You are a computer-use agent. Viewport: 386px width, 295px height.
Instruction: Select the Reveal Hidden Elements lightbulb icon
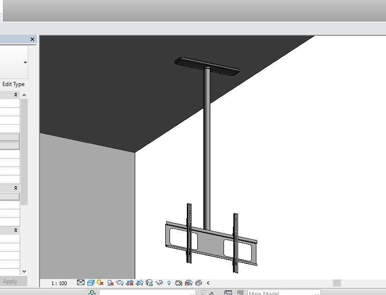coord(169,283)
